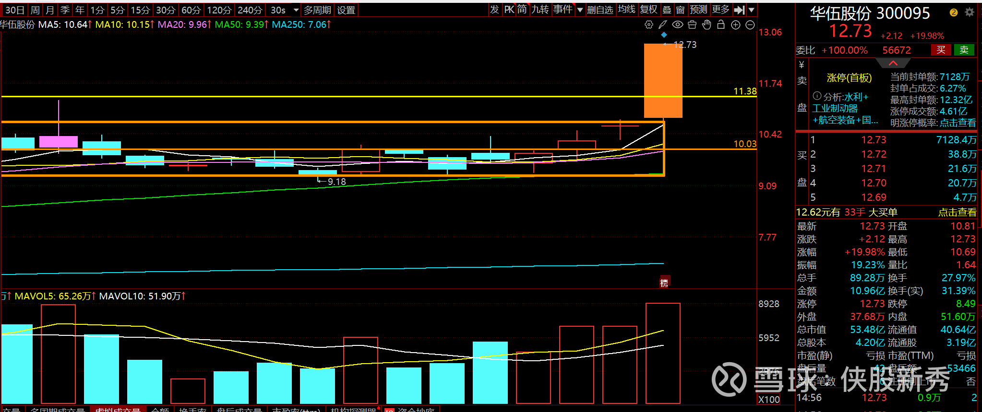Select the 虚拟成交量 indicator tab
982x412 pixels.
[x=118, y=410]
